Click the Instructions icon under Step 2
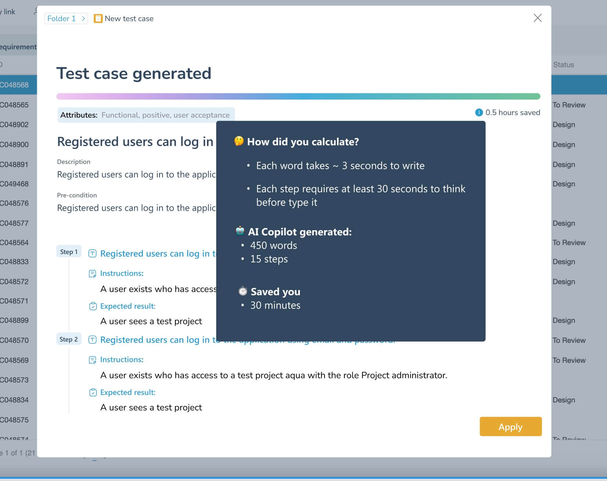The image size is (607, 481). pyautogui.click(x=92, y=359)
